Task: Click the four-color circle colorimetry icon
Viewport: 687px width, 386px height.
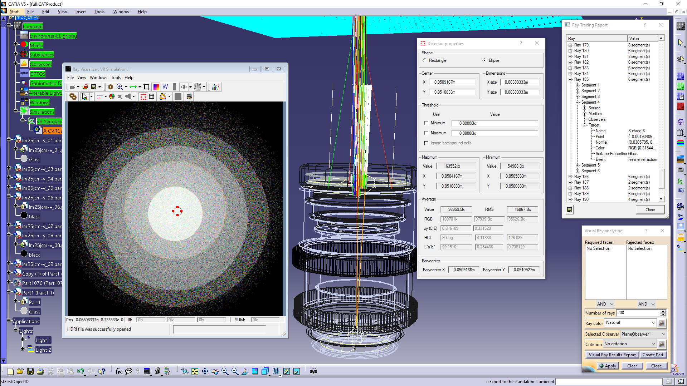Action: [x=112, y=96]
